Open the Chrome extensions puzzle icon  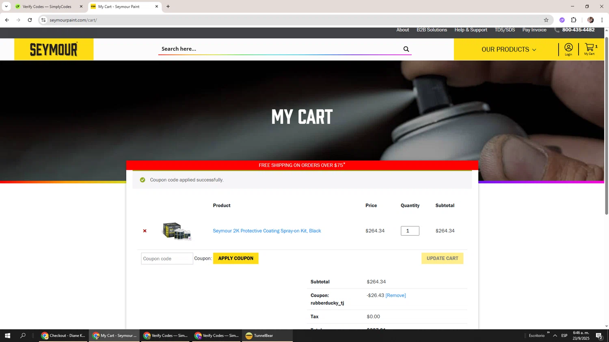pos(574,20)
